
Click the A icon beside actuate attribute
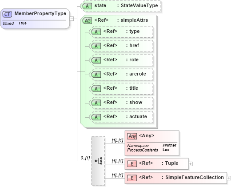point(96,117)
